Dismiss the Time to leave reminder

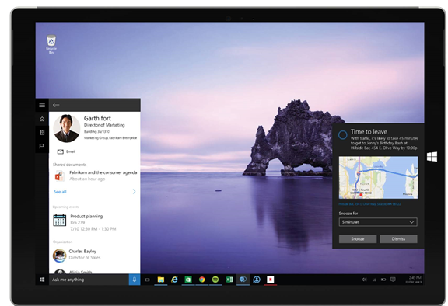[x=398, y=239]
